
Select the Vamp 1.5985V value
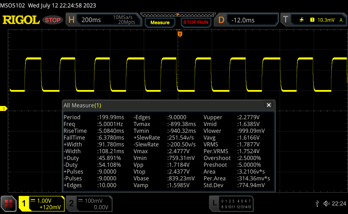(178, 185)
